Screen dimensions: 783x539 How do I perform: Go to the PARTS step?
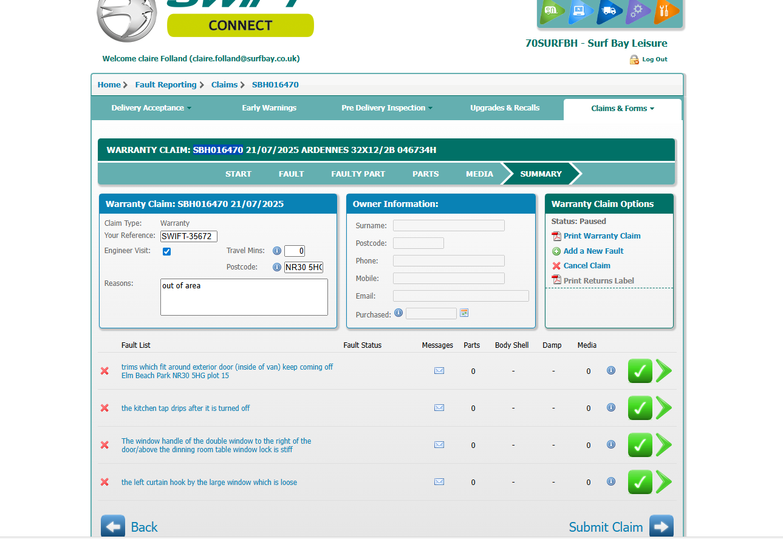tap(426, 174)
